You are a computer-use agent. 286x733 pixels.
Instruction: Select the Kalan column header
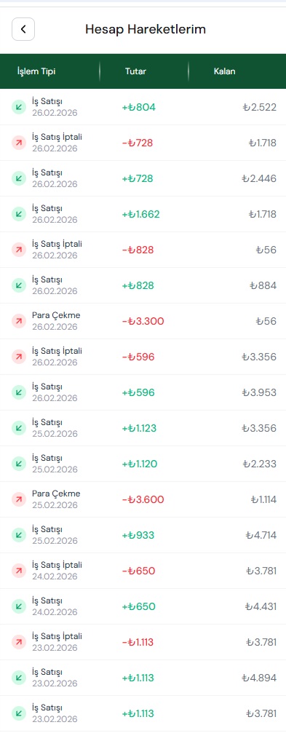click(224, 71)
